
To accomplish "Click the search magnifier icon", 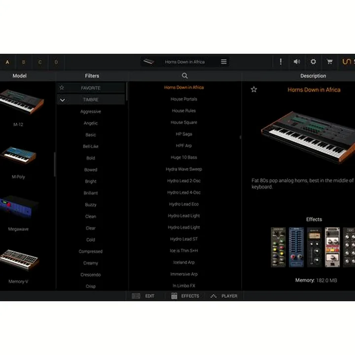I will point(185,75).
